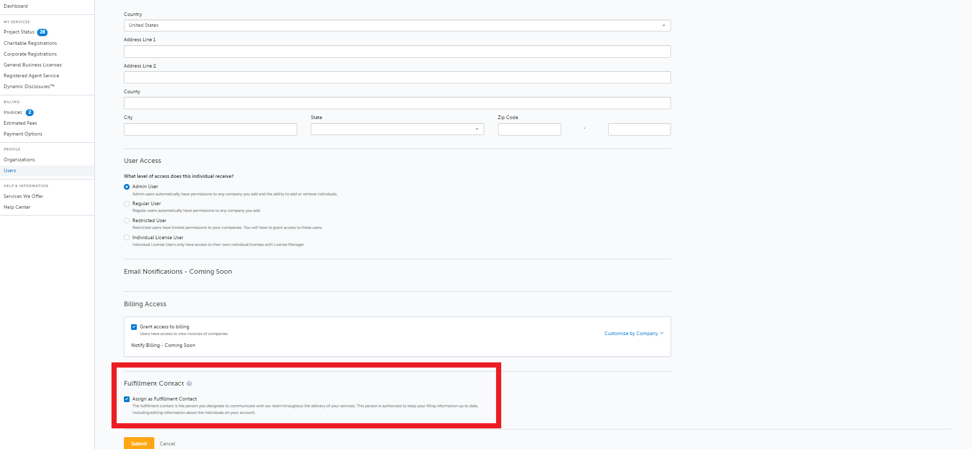972x449 pixels.
Task: Open Registered Agent Service page
Action: coord(31,76)
